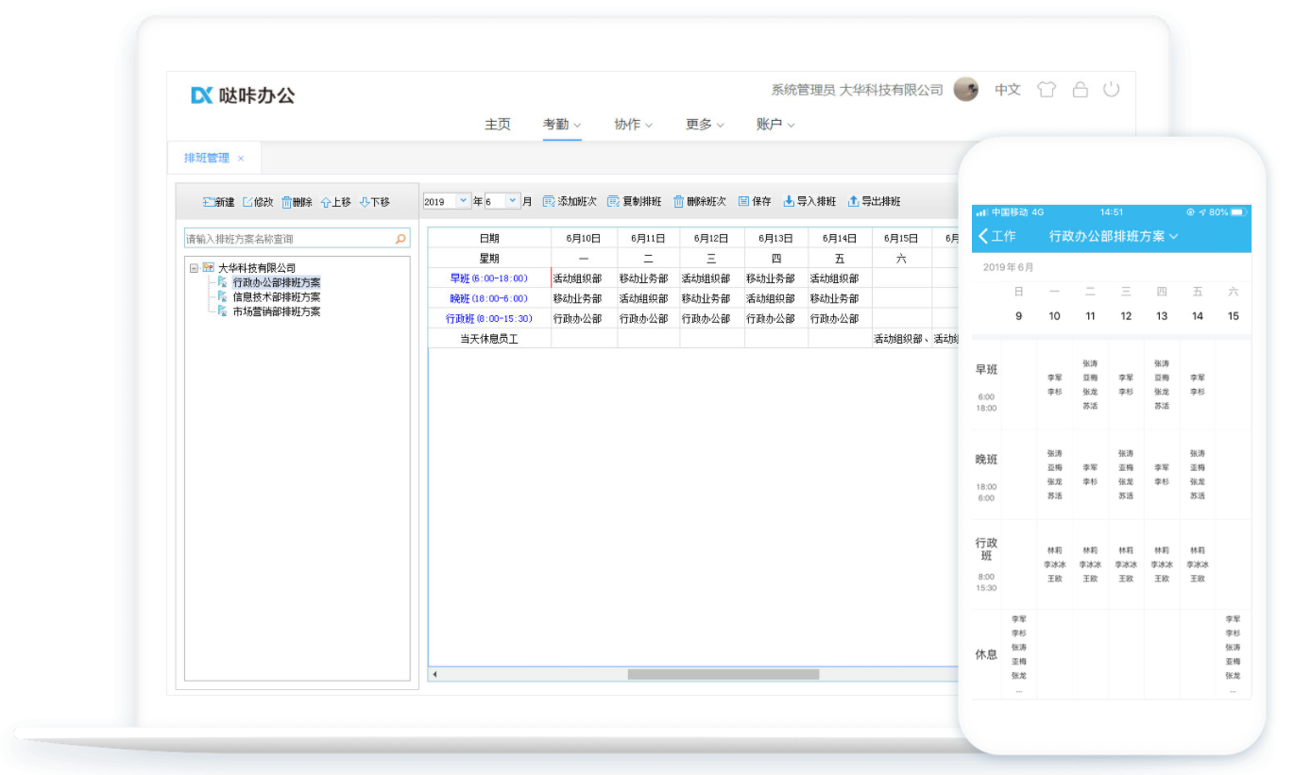Tap the 休息 row label on phone
This screenshot has height=775, width=1294.
tap(986, 654)
